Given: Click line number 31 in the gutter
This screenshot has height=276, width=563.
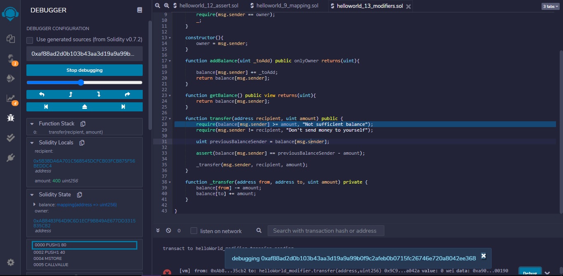Looking at the screenshot, I should [164, 142].
